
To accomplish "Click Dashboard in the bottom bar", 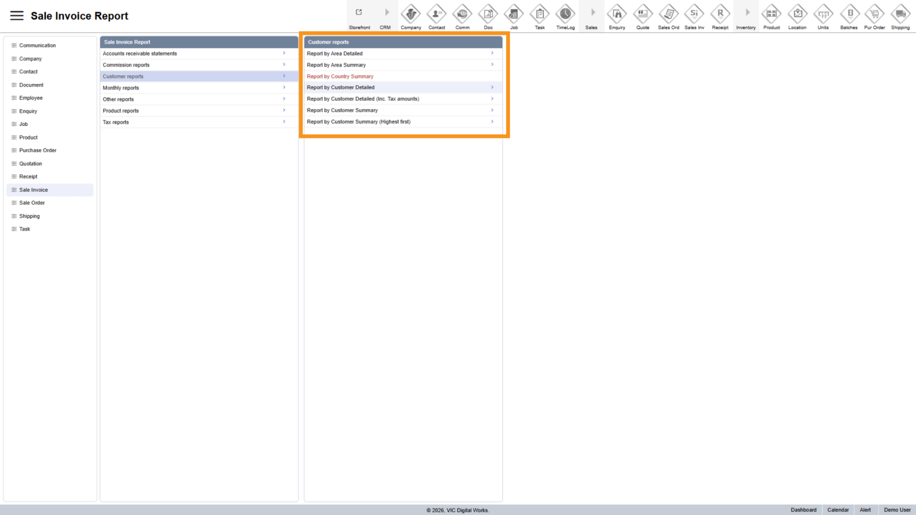I will tap(803, 510).
